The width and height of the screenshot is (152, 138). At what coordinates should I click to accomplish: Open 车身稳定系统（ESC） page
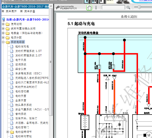(28, 73)
